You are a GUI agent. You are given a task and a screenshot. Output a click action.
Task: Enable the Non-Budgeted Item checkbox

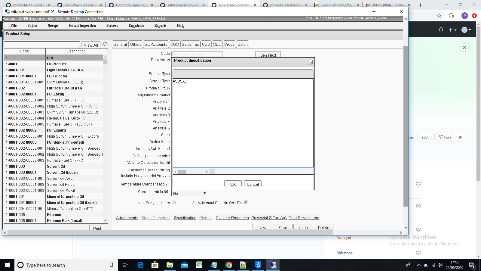[174, 202]
